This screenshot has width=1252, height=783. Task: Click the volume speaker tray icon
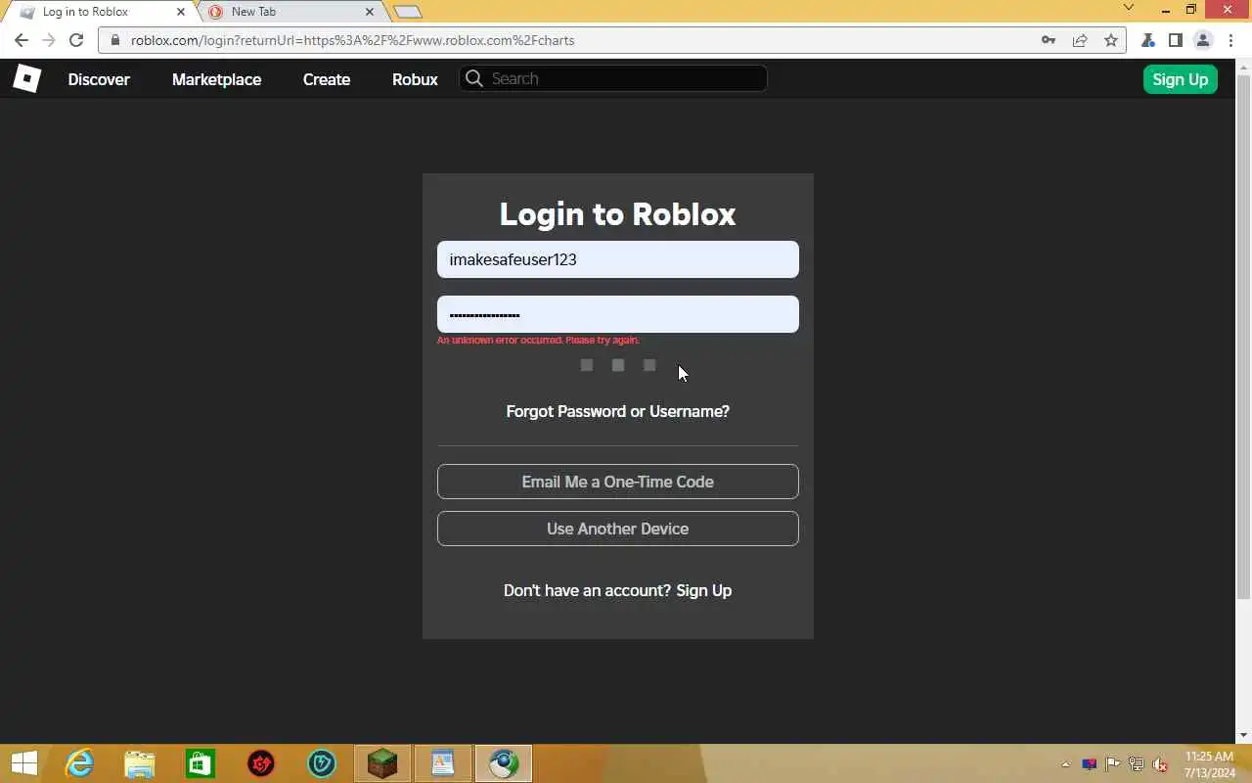click(1160, 764)
